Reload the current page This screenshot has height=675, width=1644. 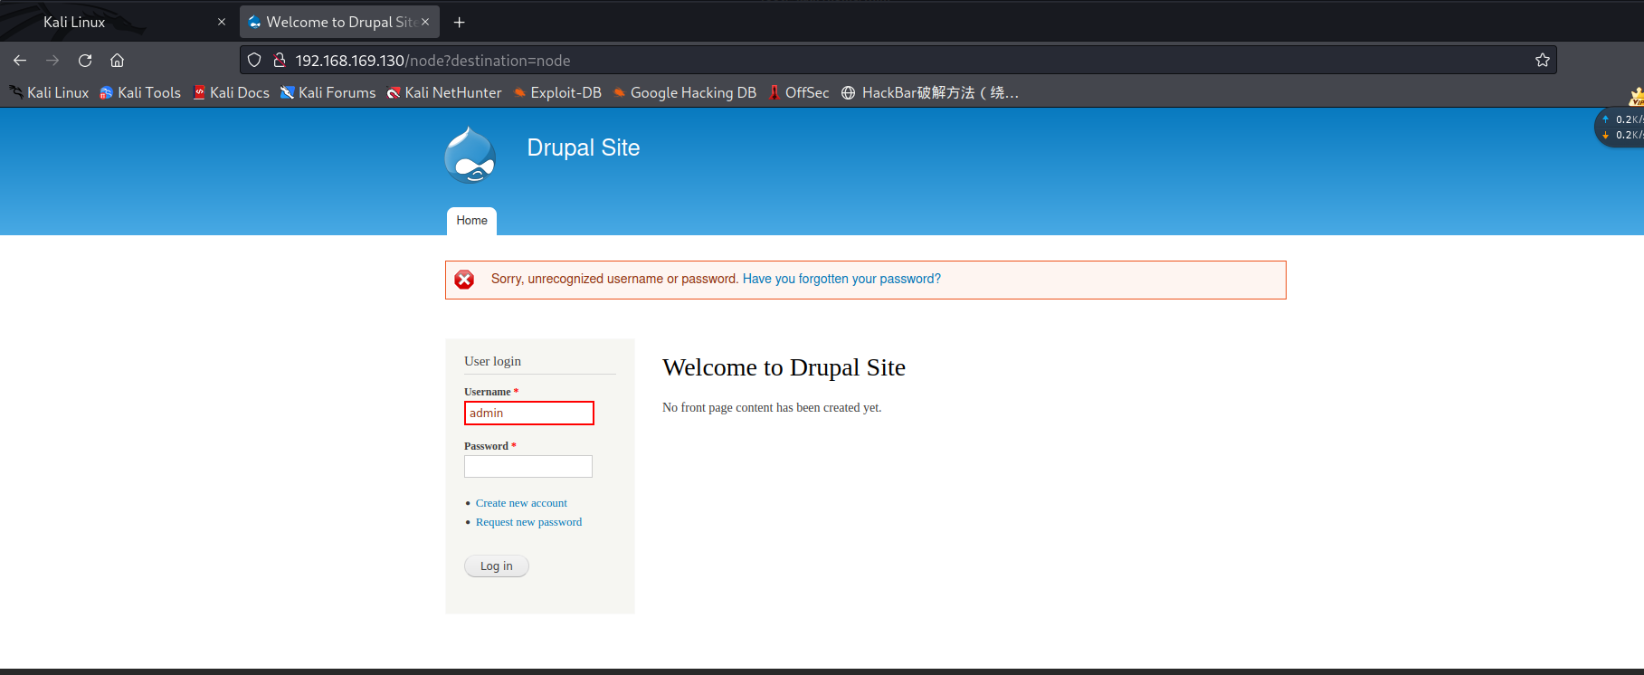coord(85,61)
